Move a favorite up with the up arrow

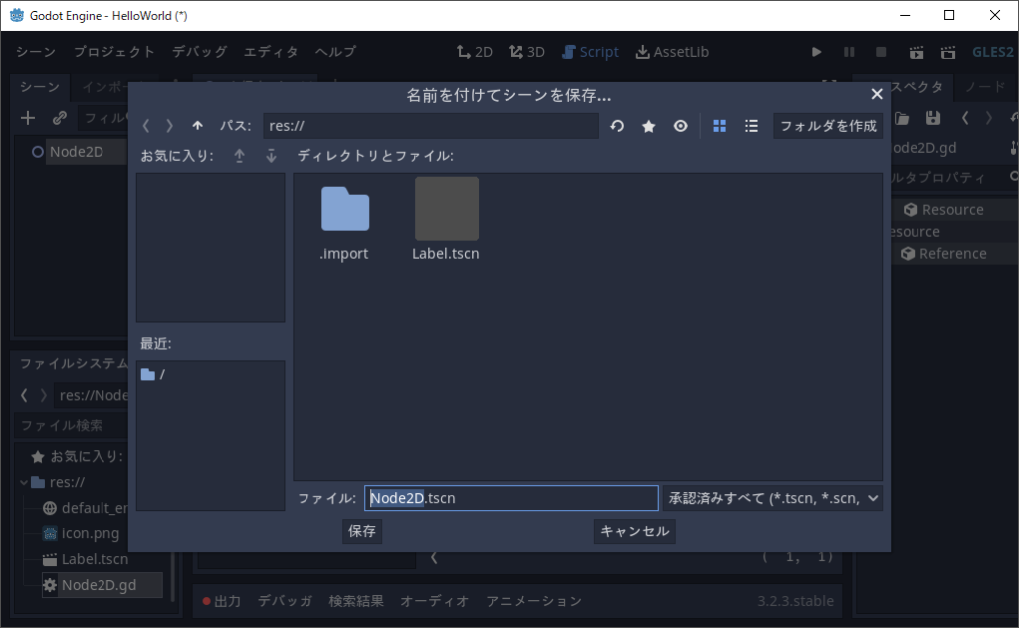pos(240,156)
